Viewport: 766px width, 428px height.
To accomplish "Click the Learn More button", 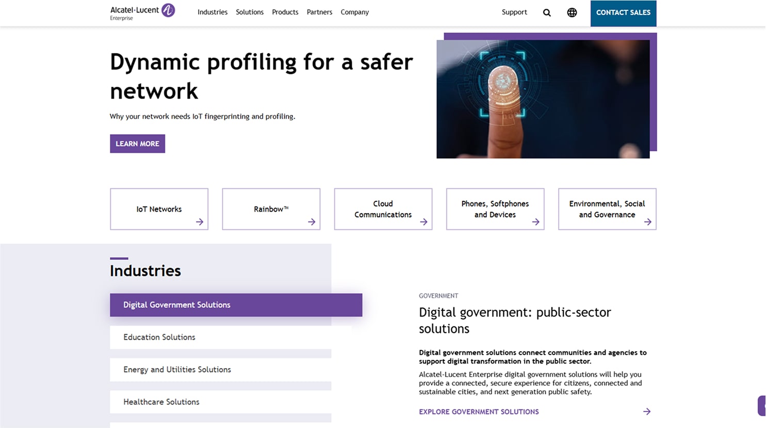I will [137, 144].
